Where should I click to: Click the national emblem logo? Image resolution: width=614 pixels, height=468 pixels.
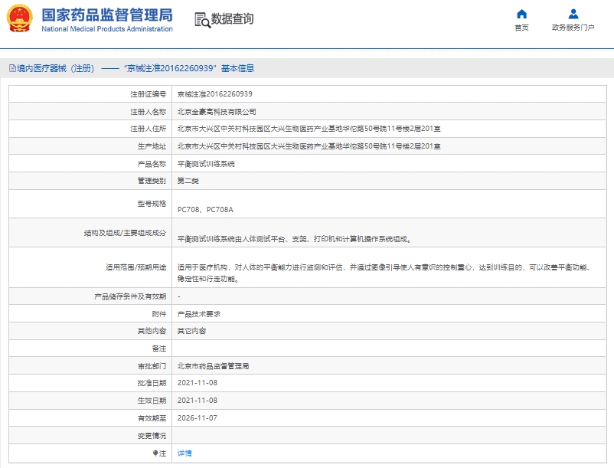(x=19, y=18)
